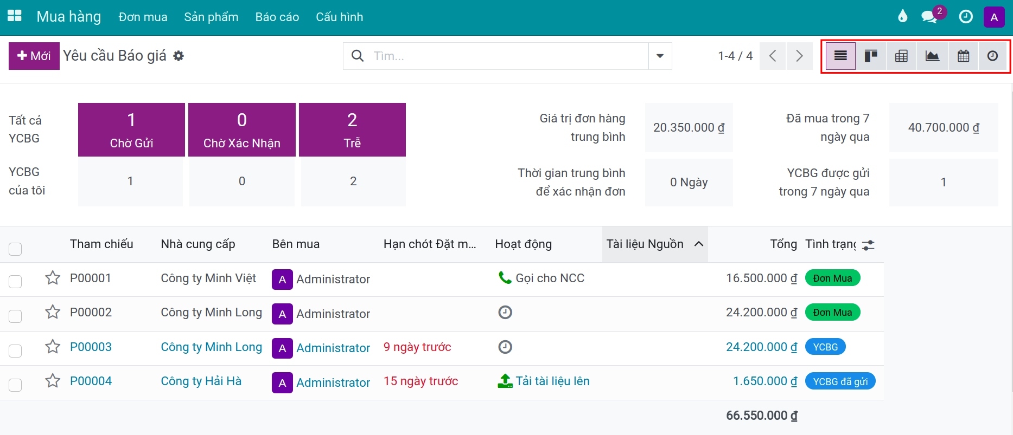This screenshot has height=435, width=1013.
Task: Tick the checkbox for row P00002
Action: (x=15, y=316)
